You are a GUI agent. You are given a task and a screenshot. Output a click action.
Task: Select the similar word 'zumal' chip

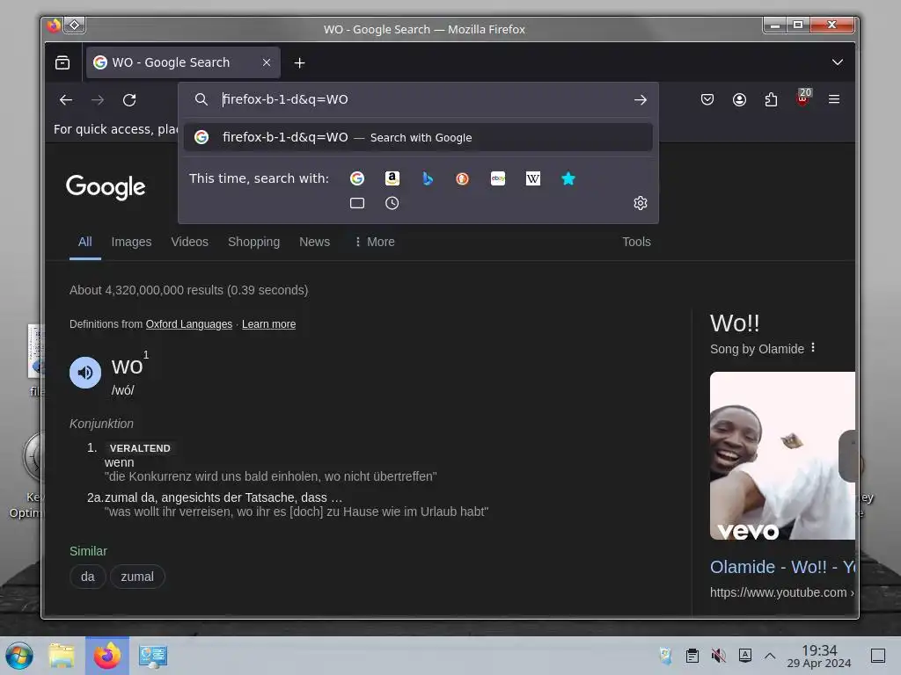[137, 577]
